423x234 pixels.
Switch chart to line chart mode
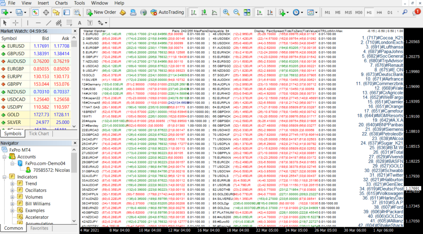[x=214, y=12]
